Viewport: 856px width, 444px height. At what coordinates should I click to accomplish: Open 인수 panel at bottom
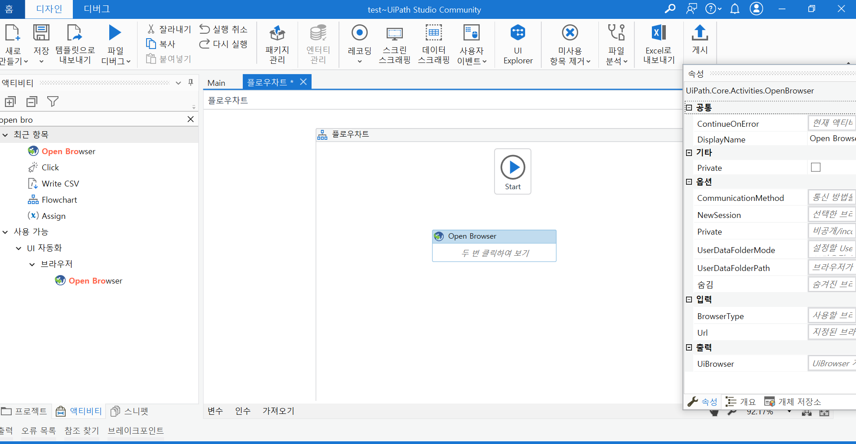point(243,411)
